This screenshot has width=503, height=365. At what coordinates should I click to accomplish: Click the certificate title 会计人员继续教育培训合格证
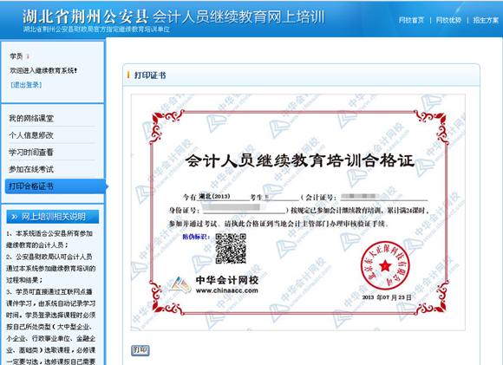tap(299, 160)
